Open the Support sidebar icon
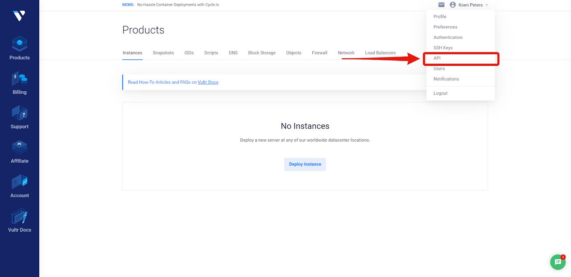571x277 pixels. (x=20, y=118)
